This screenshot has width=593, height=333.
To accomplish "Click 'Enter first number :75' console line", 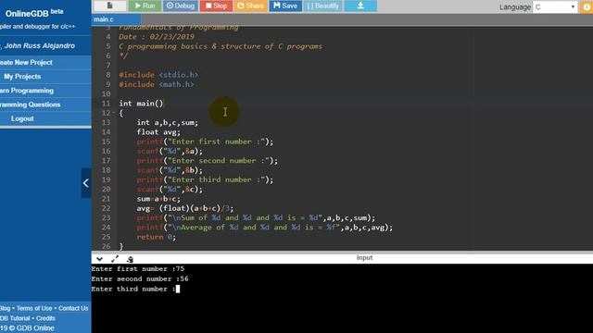I will [138, 269].
